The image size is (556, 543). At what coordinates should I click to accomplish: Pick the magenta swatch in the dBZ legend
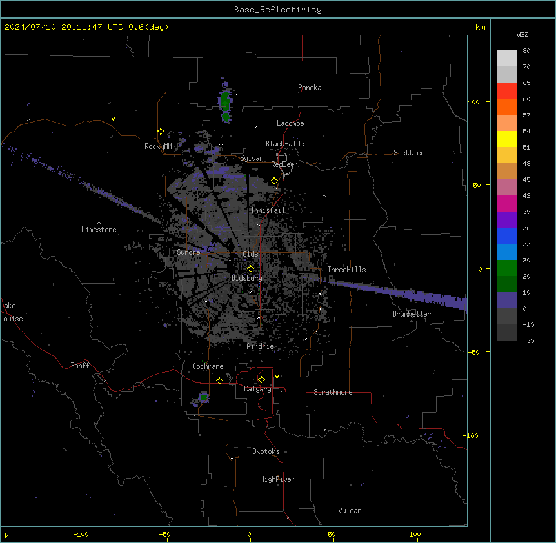(507, 203)
